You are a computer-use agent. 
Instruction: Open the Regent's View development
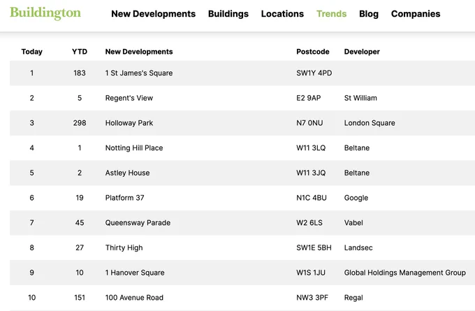[x=129, y=99]
